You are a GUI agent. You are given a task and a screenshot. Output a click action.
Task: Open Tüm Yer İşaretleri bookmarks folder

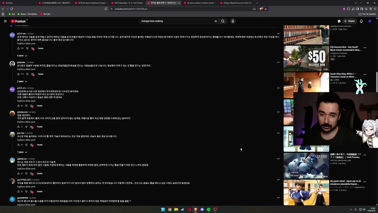(x=367, y=14)
